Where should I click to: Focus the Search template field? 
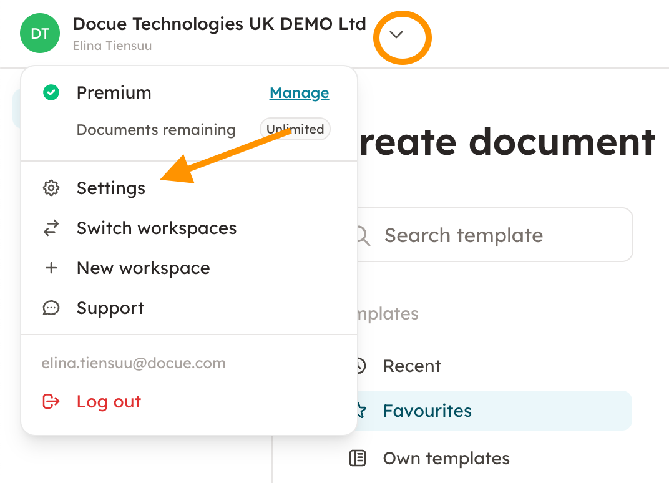493,235
